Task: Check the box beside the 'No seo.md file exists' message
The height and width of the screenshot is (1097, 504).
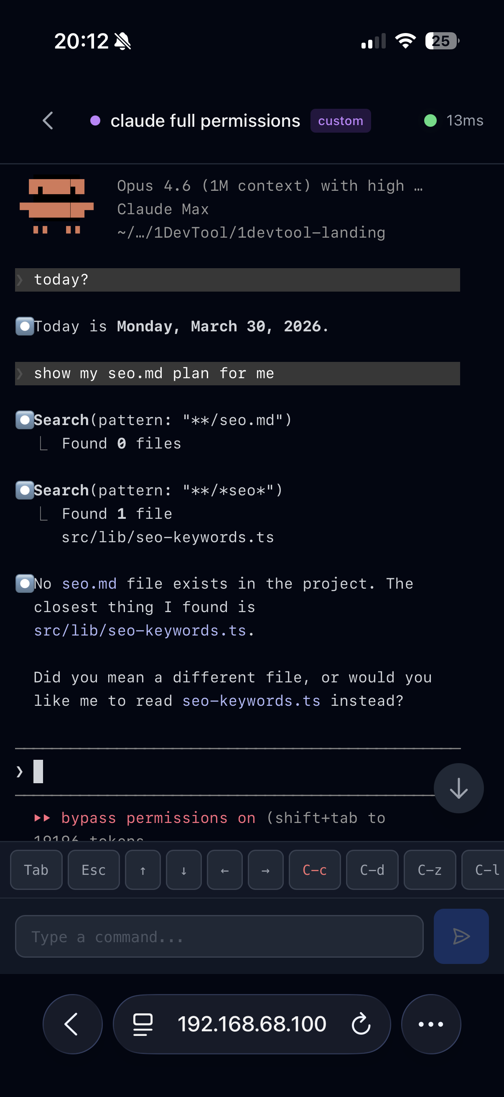Action: 24,583
